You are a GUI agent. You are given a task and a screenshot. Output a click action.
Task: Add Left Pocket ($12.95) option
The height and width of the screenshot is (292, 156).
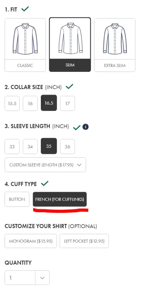point(84,241)
